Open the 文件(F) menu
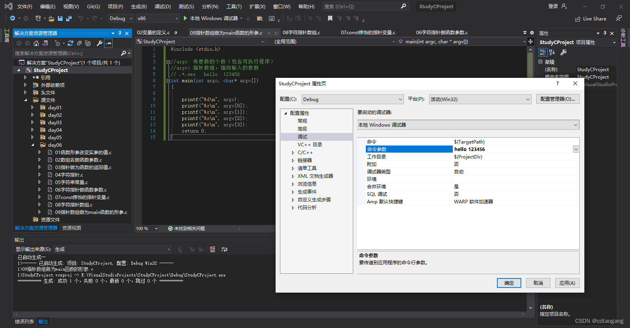Image resolution: width=630 pixels, height=328 pixels. pos(25,7)
